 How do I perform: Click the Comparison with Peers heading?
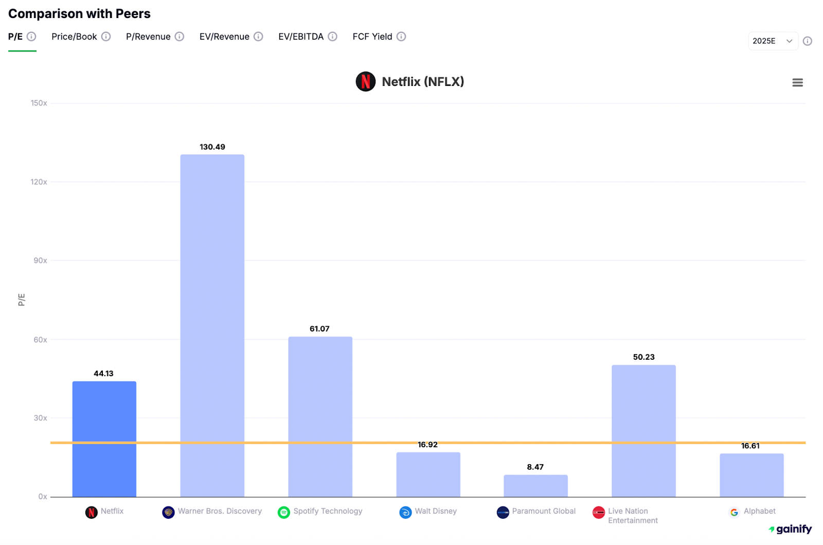click(x=79, y=14)
